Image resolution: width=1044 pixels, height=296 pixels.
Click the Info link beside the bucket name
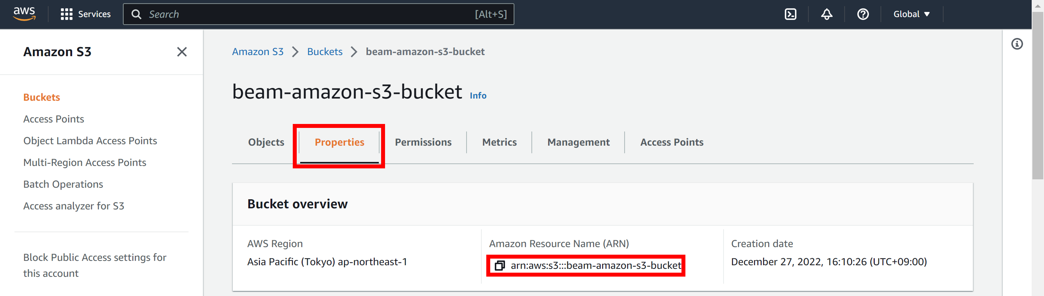(478, 96)
